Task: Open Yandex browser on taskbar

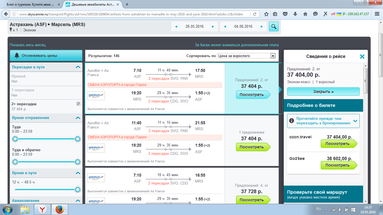Action: [42, 209]
